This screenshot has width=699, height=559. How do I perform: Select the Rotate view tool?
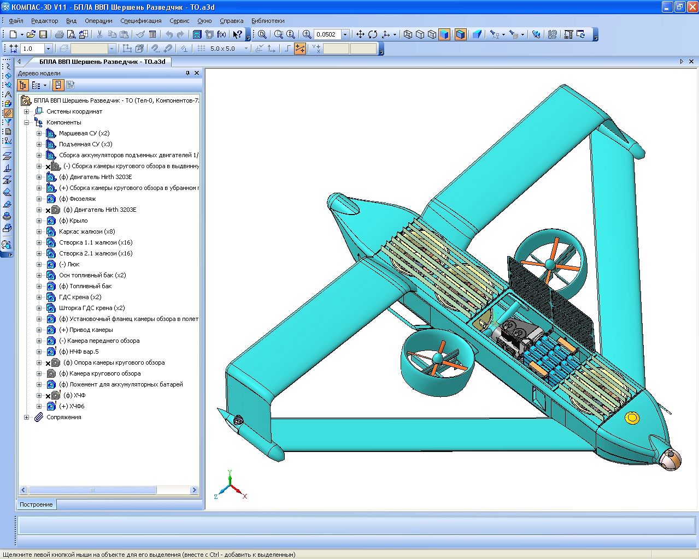click(x=373, y=34)
